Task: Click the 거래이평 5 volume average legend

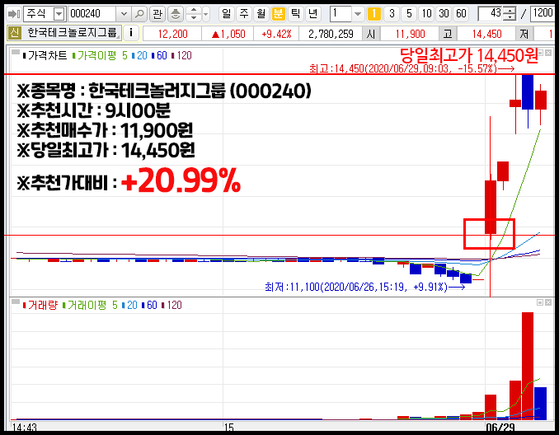Action: (x=90, y=306)
